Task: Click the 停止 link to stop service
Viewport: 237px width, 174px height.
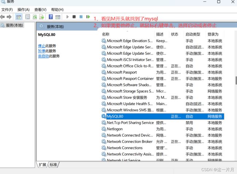Action: click(42, 46)
